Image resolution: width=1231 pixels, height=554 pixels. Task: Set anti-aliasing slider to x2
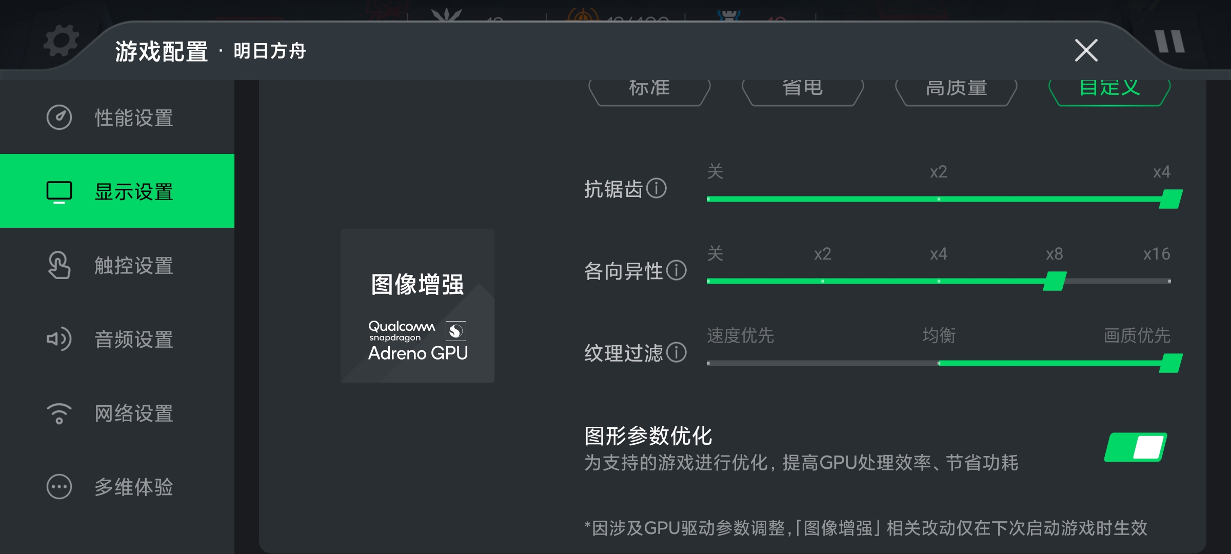coord(939,199)
